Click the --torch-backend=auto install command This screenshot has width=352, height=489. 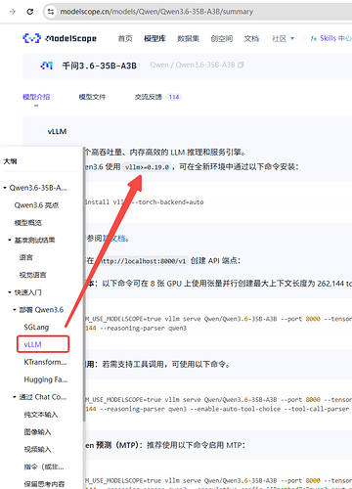point(144,202)
